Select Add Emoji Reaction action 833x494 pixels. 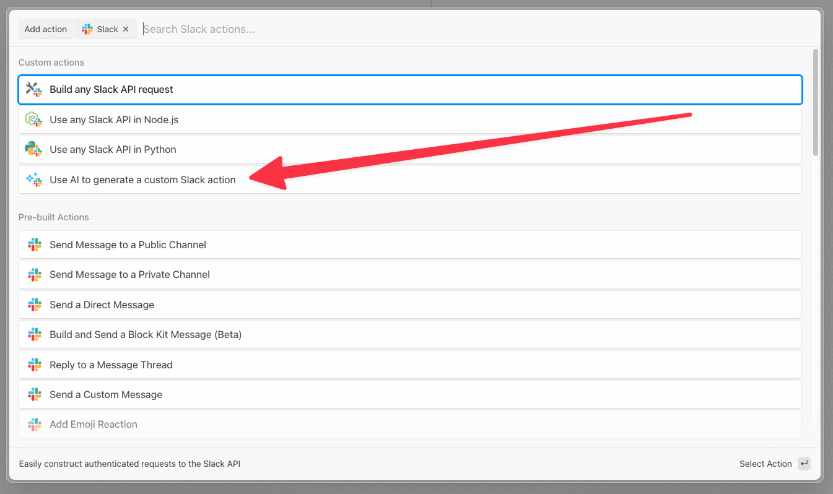[410, 424]
